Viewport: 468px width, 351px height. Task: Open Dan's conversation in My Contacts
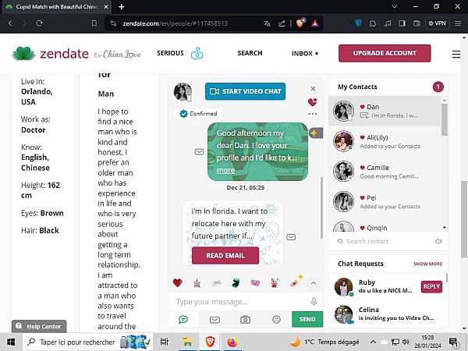[x=385, y=111]
